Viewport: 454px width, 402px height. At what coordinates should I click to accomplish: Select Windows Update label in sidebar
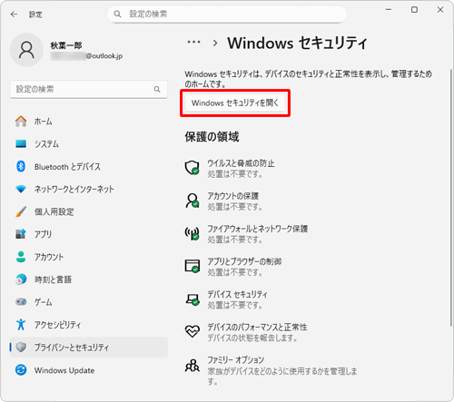coord(64,370)
